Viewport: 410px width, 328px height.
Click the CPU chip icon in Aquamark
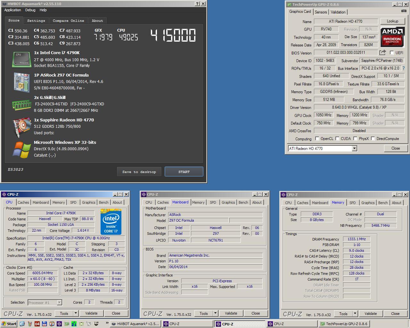(x=21, y=59)
